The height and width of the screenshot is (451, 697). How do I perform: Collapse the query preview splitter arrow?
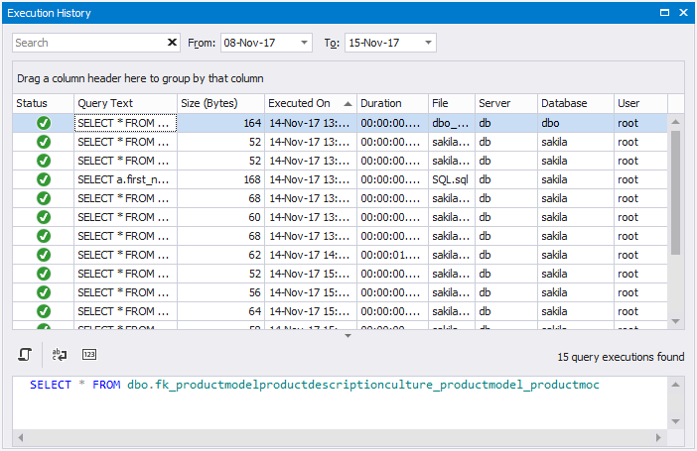[348, 336]
